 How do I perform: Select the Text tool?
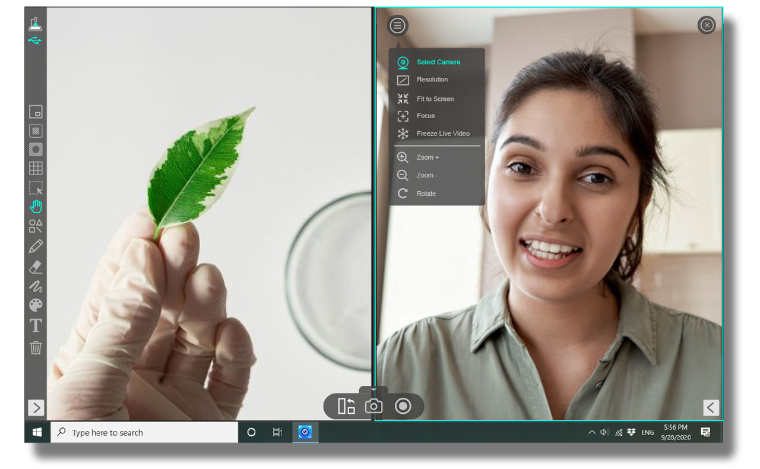tap(36, 325)
